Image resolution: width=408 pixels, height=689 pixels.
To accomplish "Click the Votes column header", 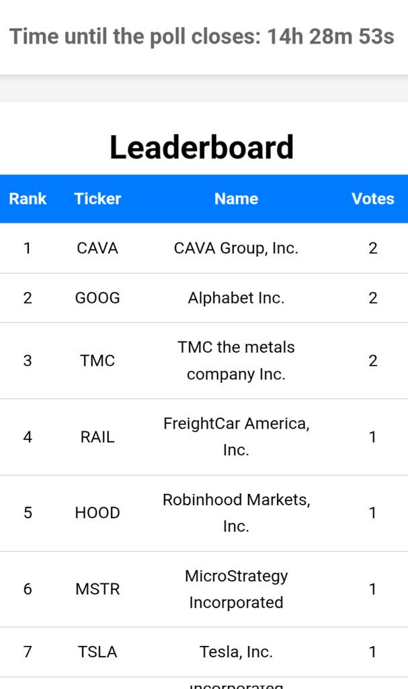I will tap(373, 198).
